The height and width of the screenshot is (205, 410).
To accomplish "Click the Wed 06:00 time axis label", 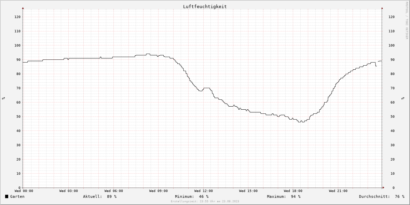I will pos(114,191).
